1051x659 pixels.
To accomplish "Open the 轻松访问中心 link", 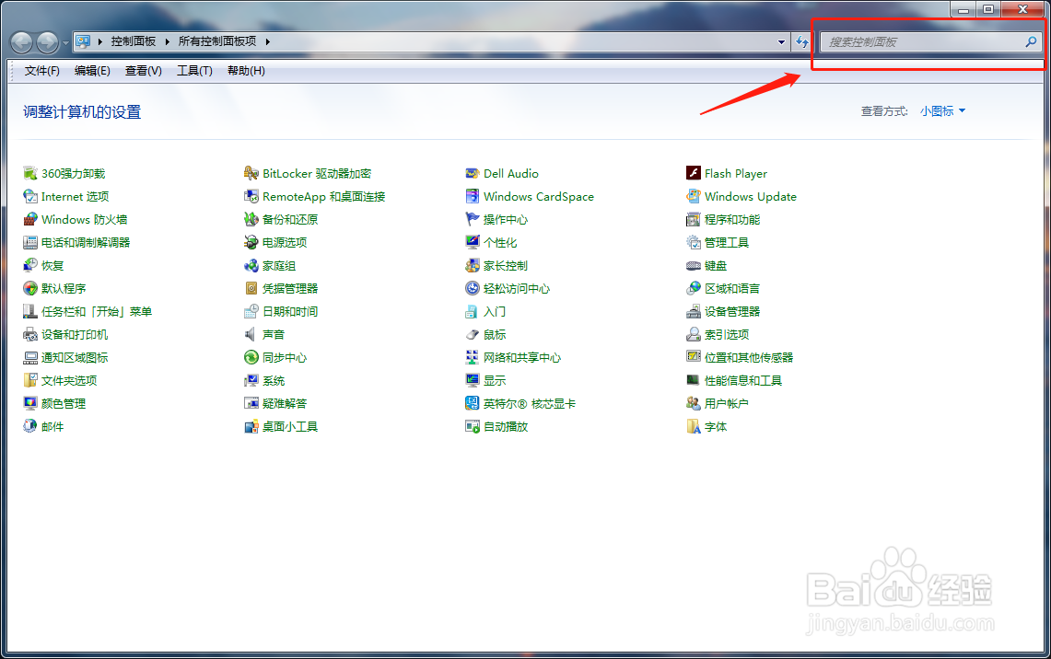I will point(517,289).
